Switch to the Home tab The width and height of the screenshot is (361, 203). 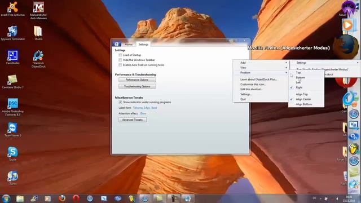[x=129, y=45]
